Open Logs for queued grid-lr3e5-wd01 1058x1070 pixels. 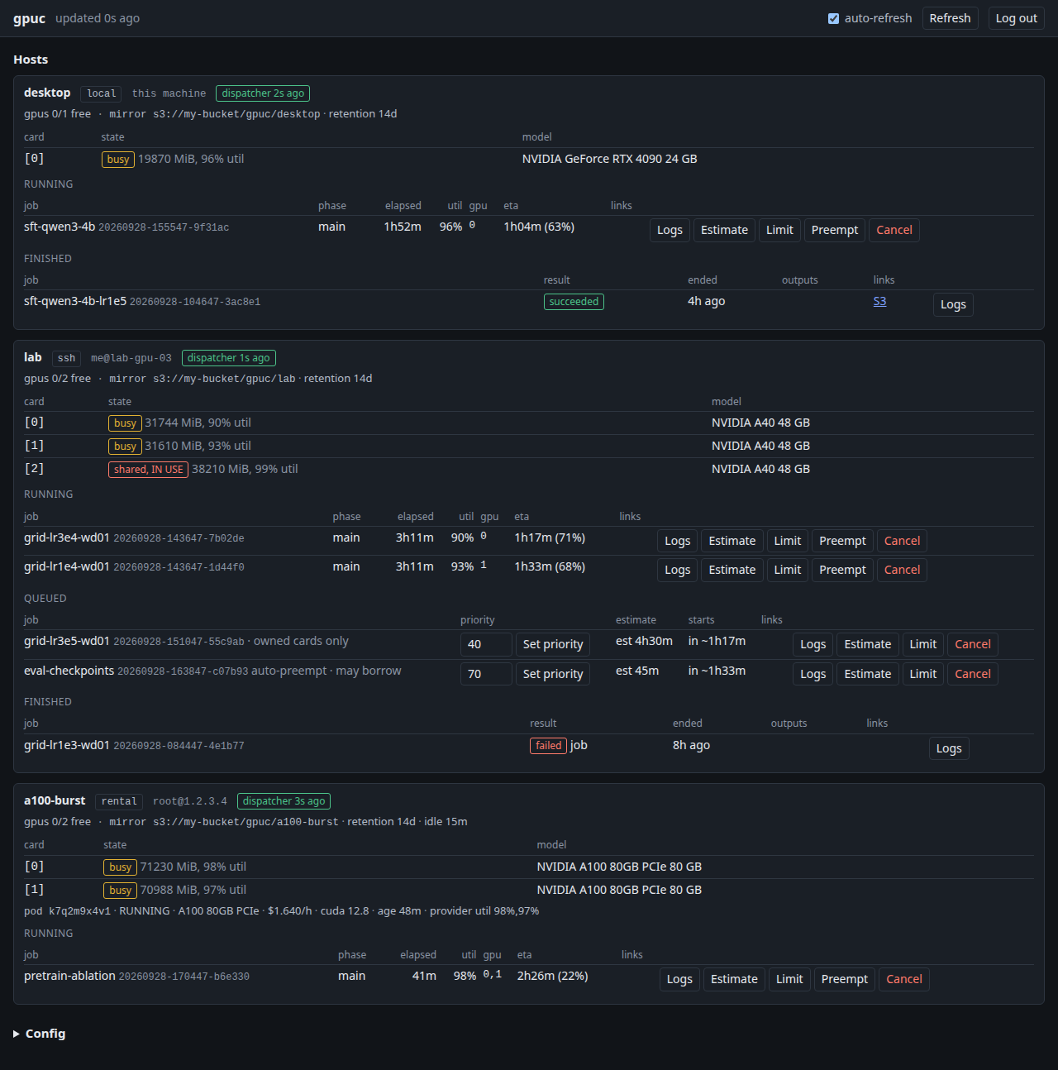(813, 644)
